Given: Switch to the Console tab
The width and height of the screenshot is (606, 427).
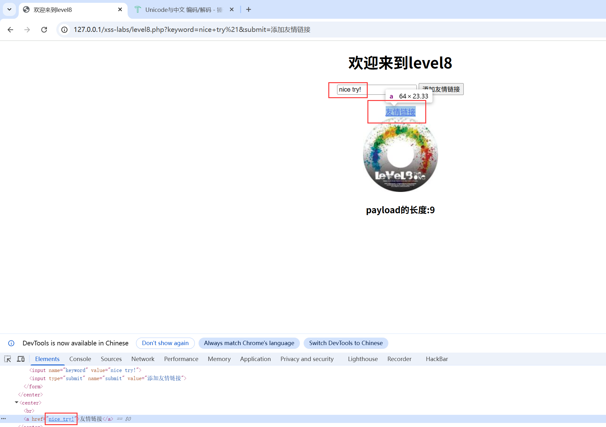Looking at the screenshot, I should [x=80, y=359].
